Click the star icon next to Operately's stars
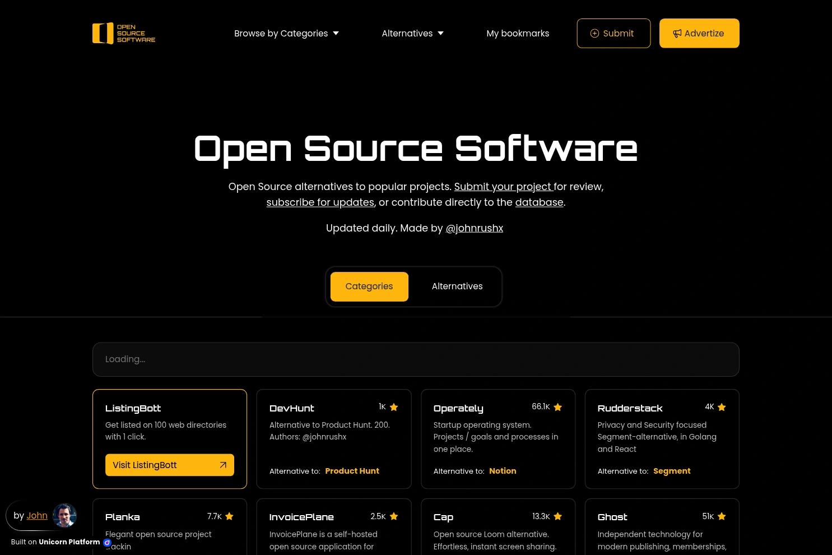Screen dimensions: 832x555 tap(557, 406)
